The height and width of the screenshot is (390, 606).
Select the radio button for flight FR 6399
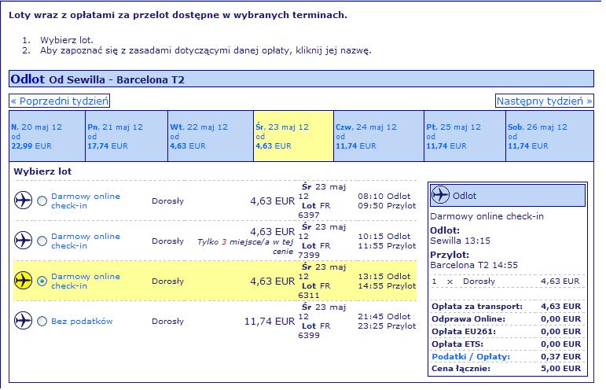(x=42, y=321)
